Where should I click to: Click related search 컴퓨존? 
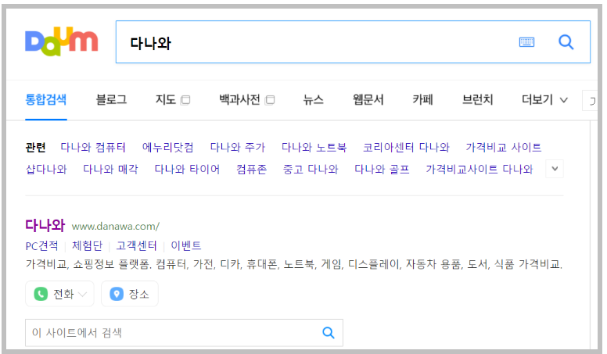(251, 169)
